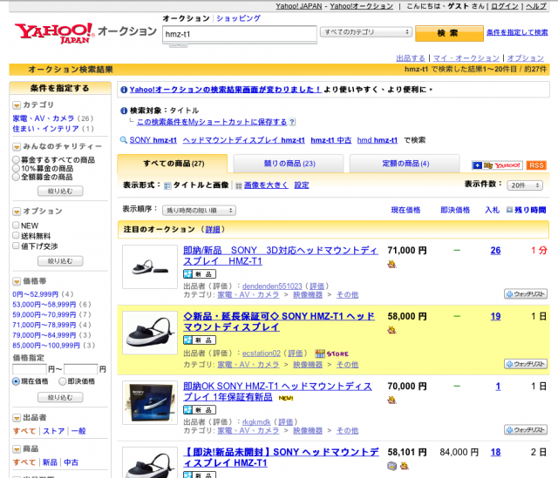The height and width of the screenshot is (478, 558).
Task: Click the magnifier icon before SONY hmz-t1
Action: 124,140
